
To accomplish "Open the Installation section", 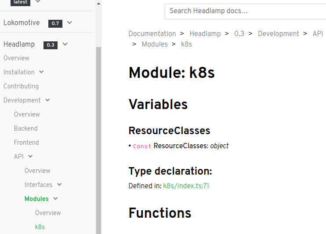I will [x=19, y=72].
